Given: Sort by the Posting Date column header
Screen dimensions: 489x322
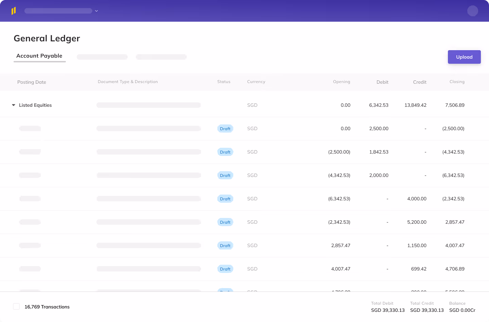Looking at the screenshot, I should (x=32, y=82).
